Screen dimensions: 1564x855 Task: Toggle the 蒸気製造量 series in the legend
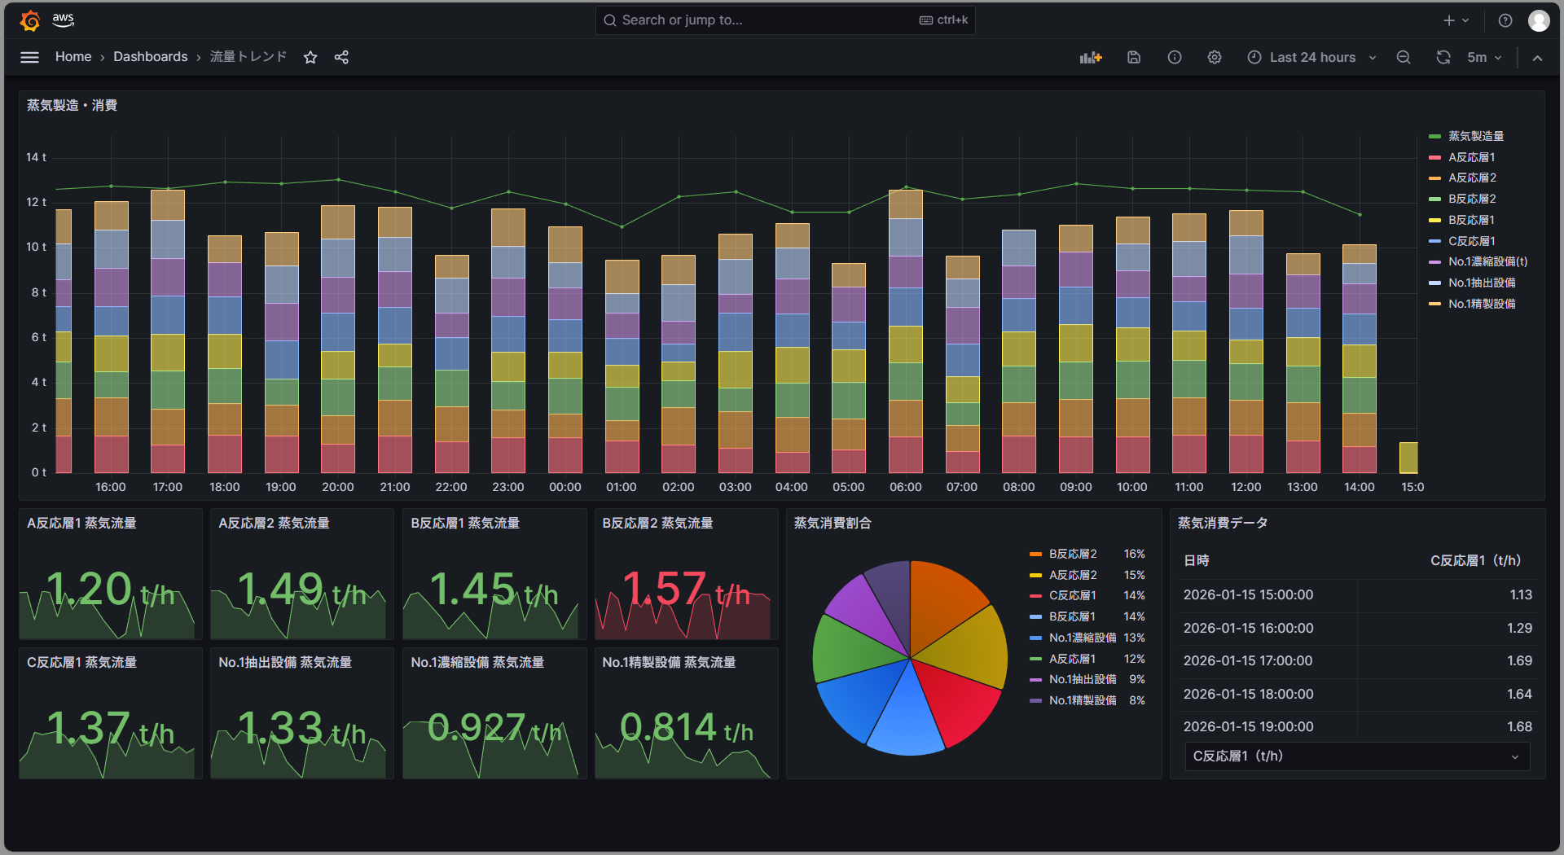point(1474,136)
